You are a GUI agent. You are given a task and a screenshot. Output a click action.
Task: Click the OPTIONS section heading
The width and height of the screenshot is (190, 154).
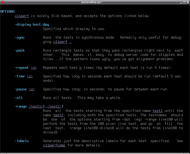[8, 11]
